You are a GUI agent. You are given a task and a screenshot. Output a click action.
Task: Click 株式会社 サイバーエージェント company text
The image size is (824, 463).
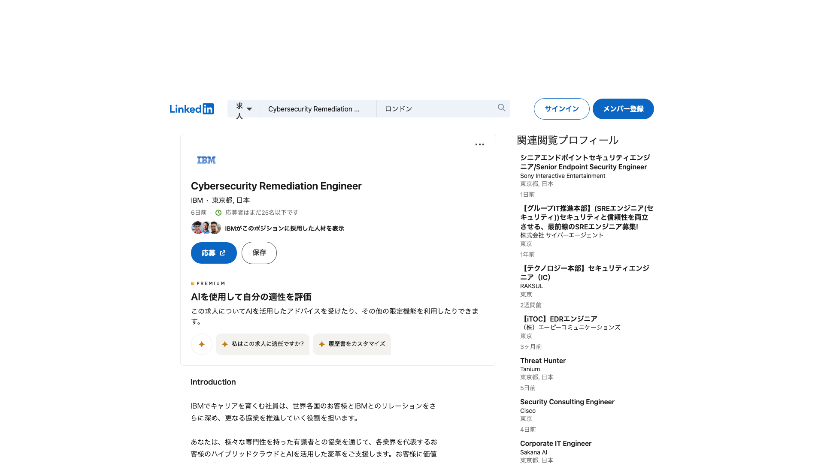tap(562, 235)
